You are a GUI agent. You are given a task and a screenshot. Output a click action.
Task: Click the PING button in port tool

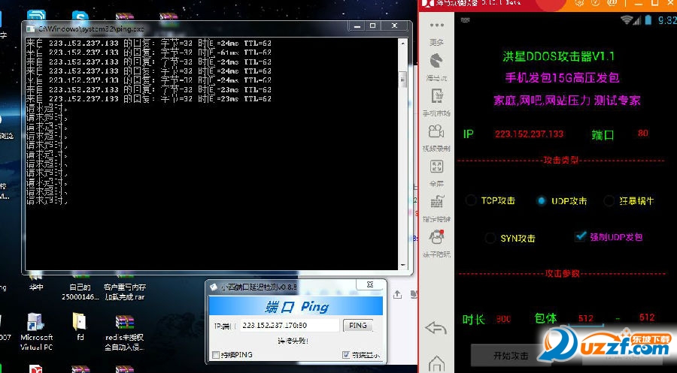click(x=357, y=326)
